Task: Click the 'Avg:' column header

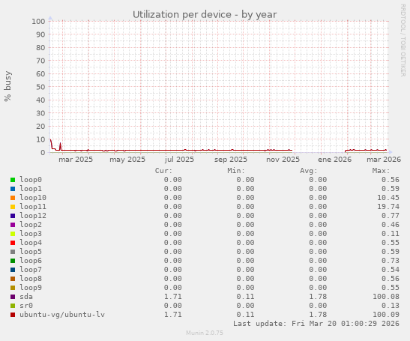Action: coord(309,171)
